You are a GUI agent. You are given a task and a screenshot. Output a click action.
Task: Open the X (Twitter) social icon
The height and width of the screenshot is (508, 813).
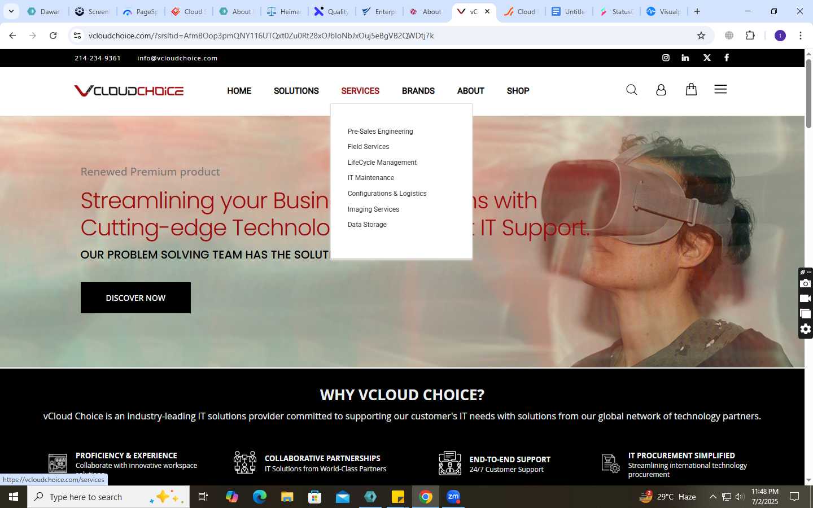click(707, 58)
